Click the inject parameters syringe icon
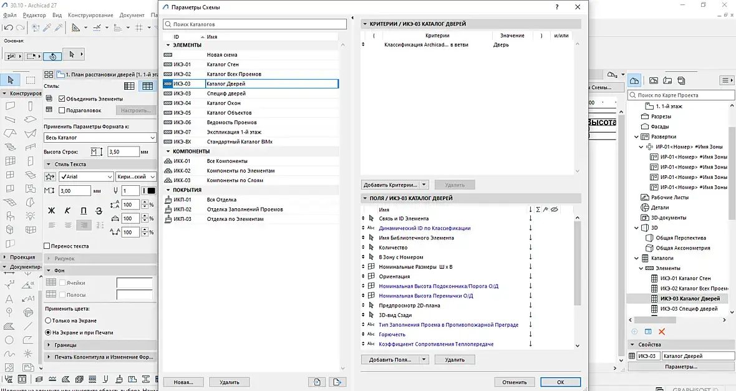Image resolution: width=736 pixels, height=391 pixels. 59,27
